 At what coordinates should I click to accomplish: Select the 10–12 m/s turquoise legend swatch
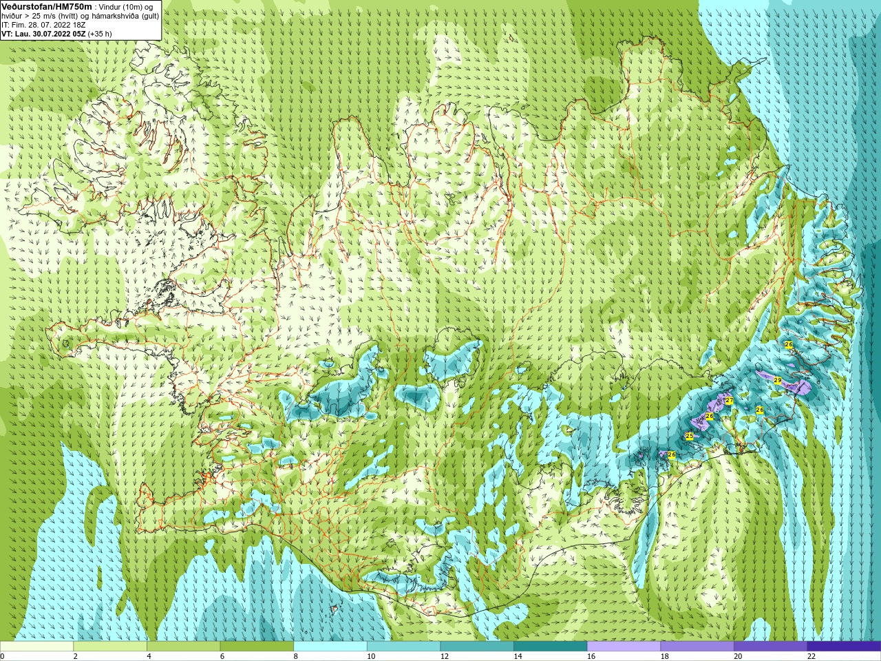coord(403,647)
